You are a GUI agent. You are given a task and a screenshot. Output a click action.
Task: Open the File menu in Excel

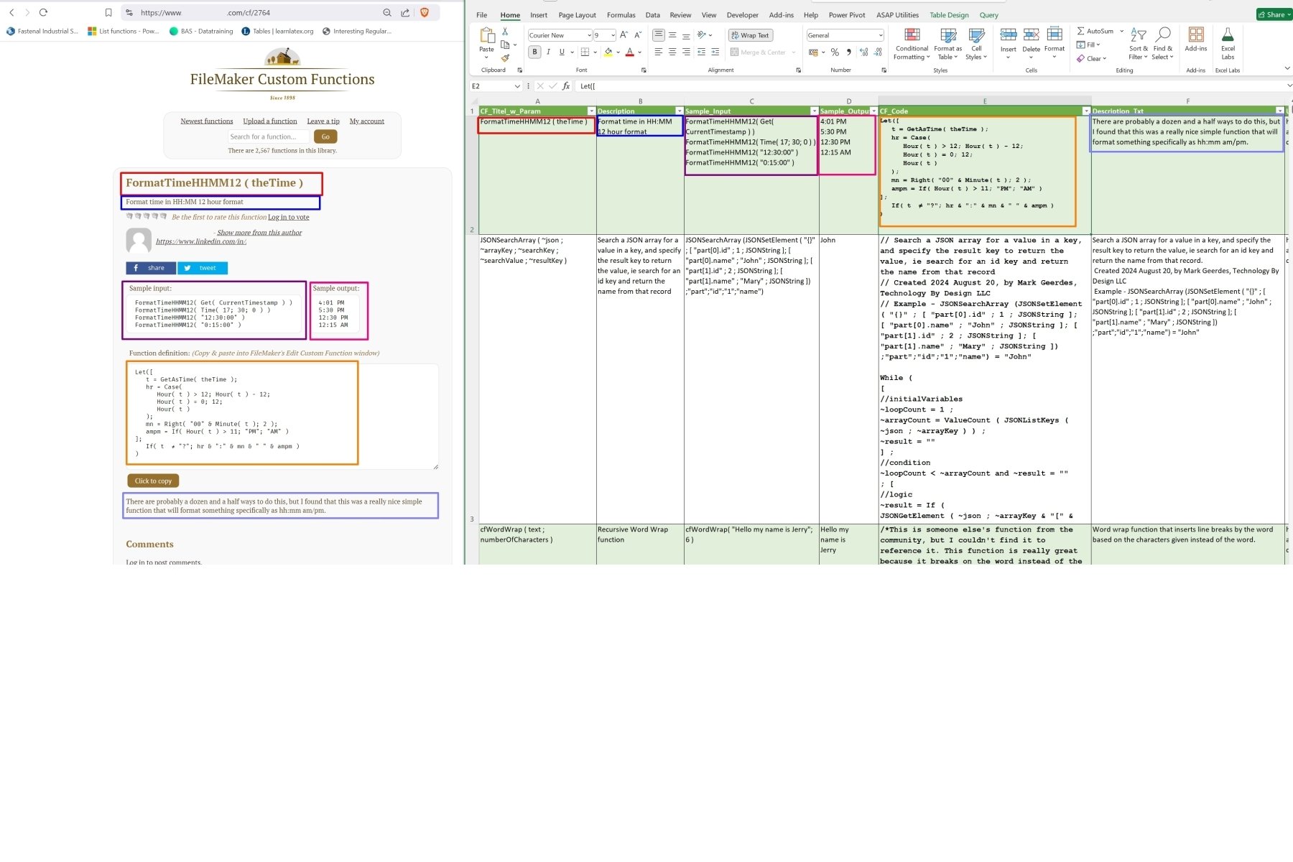pos(481,15)
